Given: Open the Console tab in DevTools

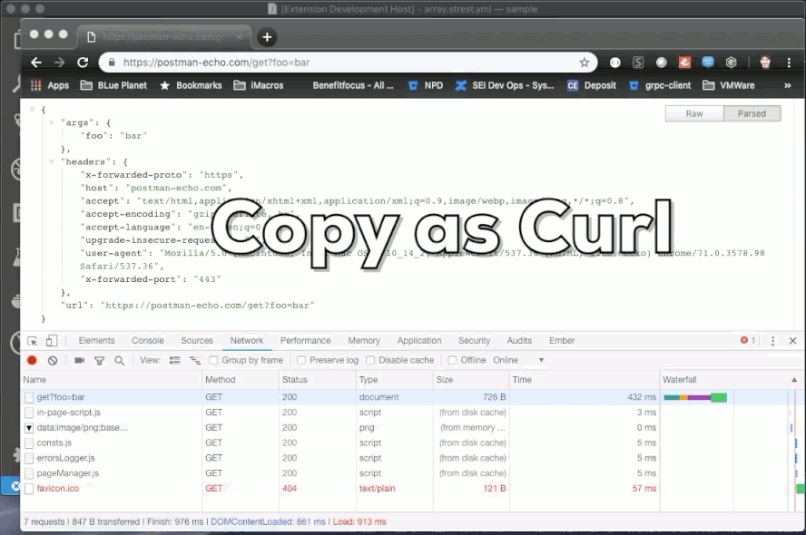Looking at the screenshot, I should pos(148,340).
